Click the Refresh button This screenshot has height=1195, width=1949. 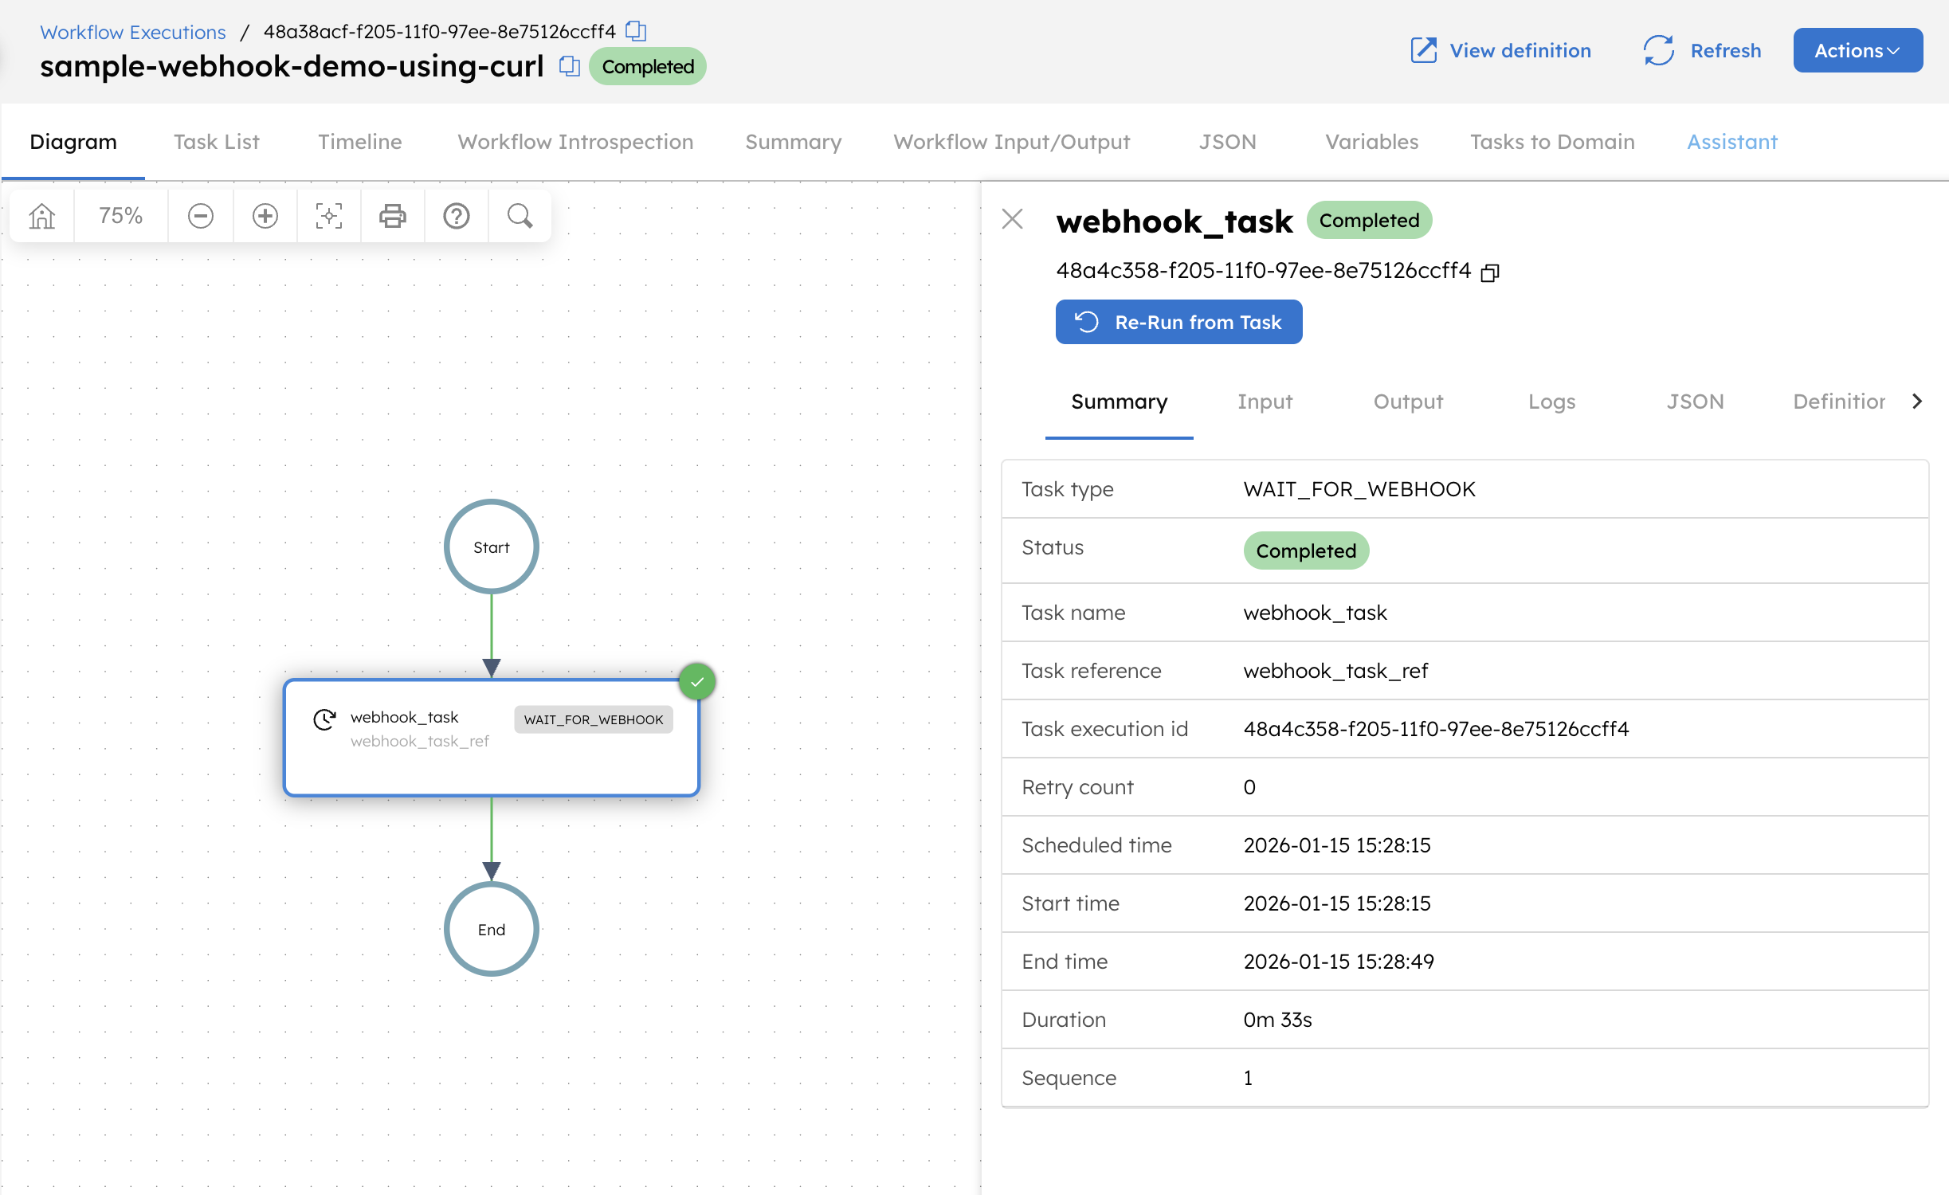click(1702, 50)
